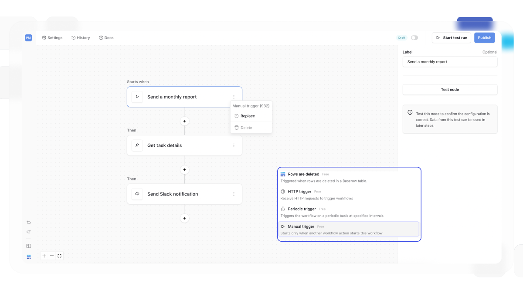
Task: Click the fit-to-screen icon
Action: click(x=60, y=256)
